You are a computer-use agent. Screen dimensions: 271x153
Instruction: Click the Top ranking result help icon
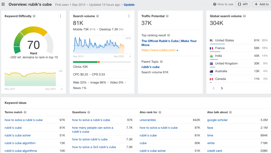[169, 35]
